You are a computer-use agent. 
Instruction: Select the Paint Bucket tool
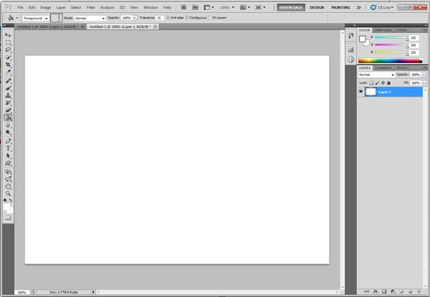coord(9,117)
